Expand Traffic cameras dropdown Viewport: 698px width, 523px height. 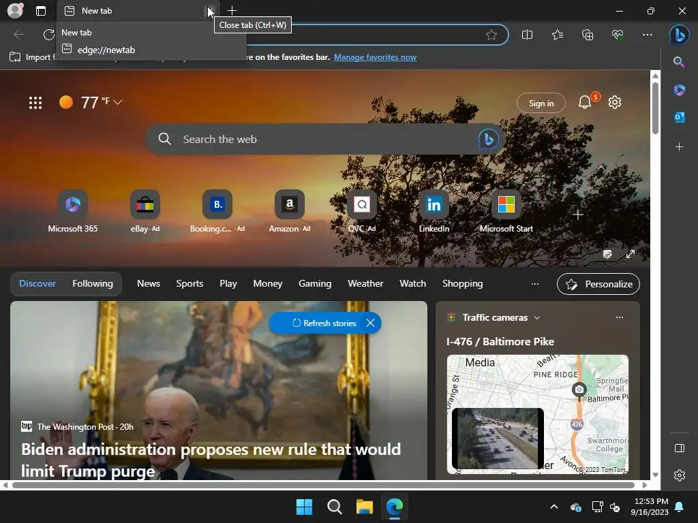click(537, 317)
